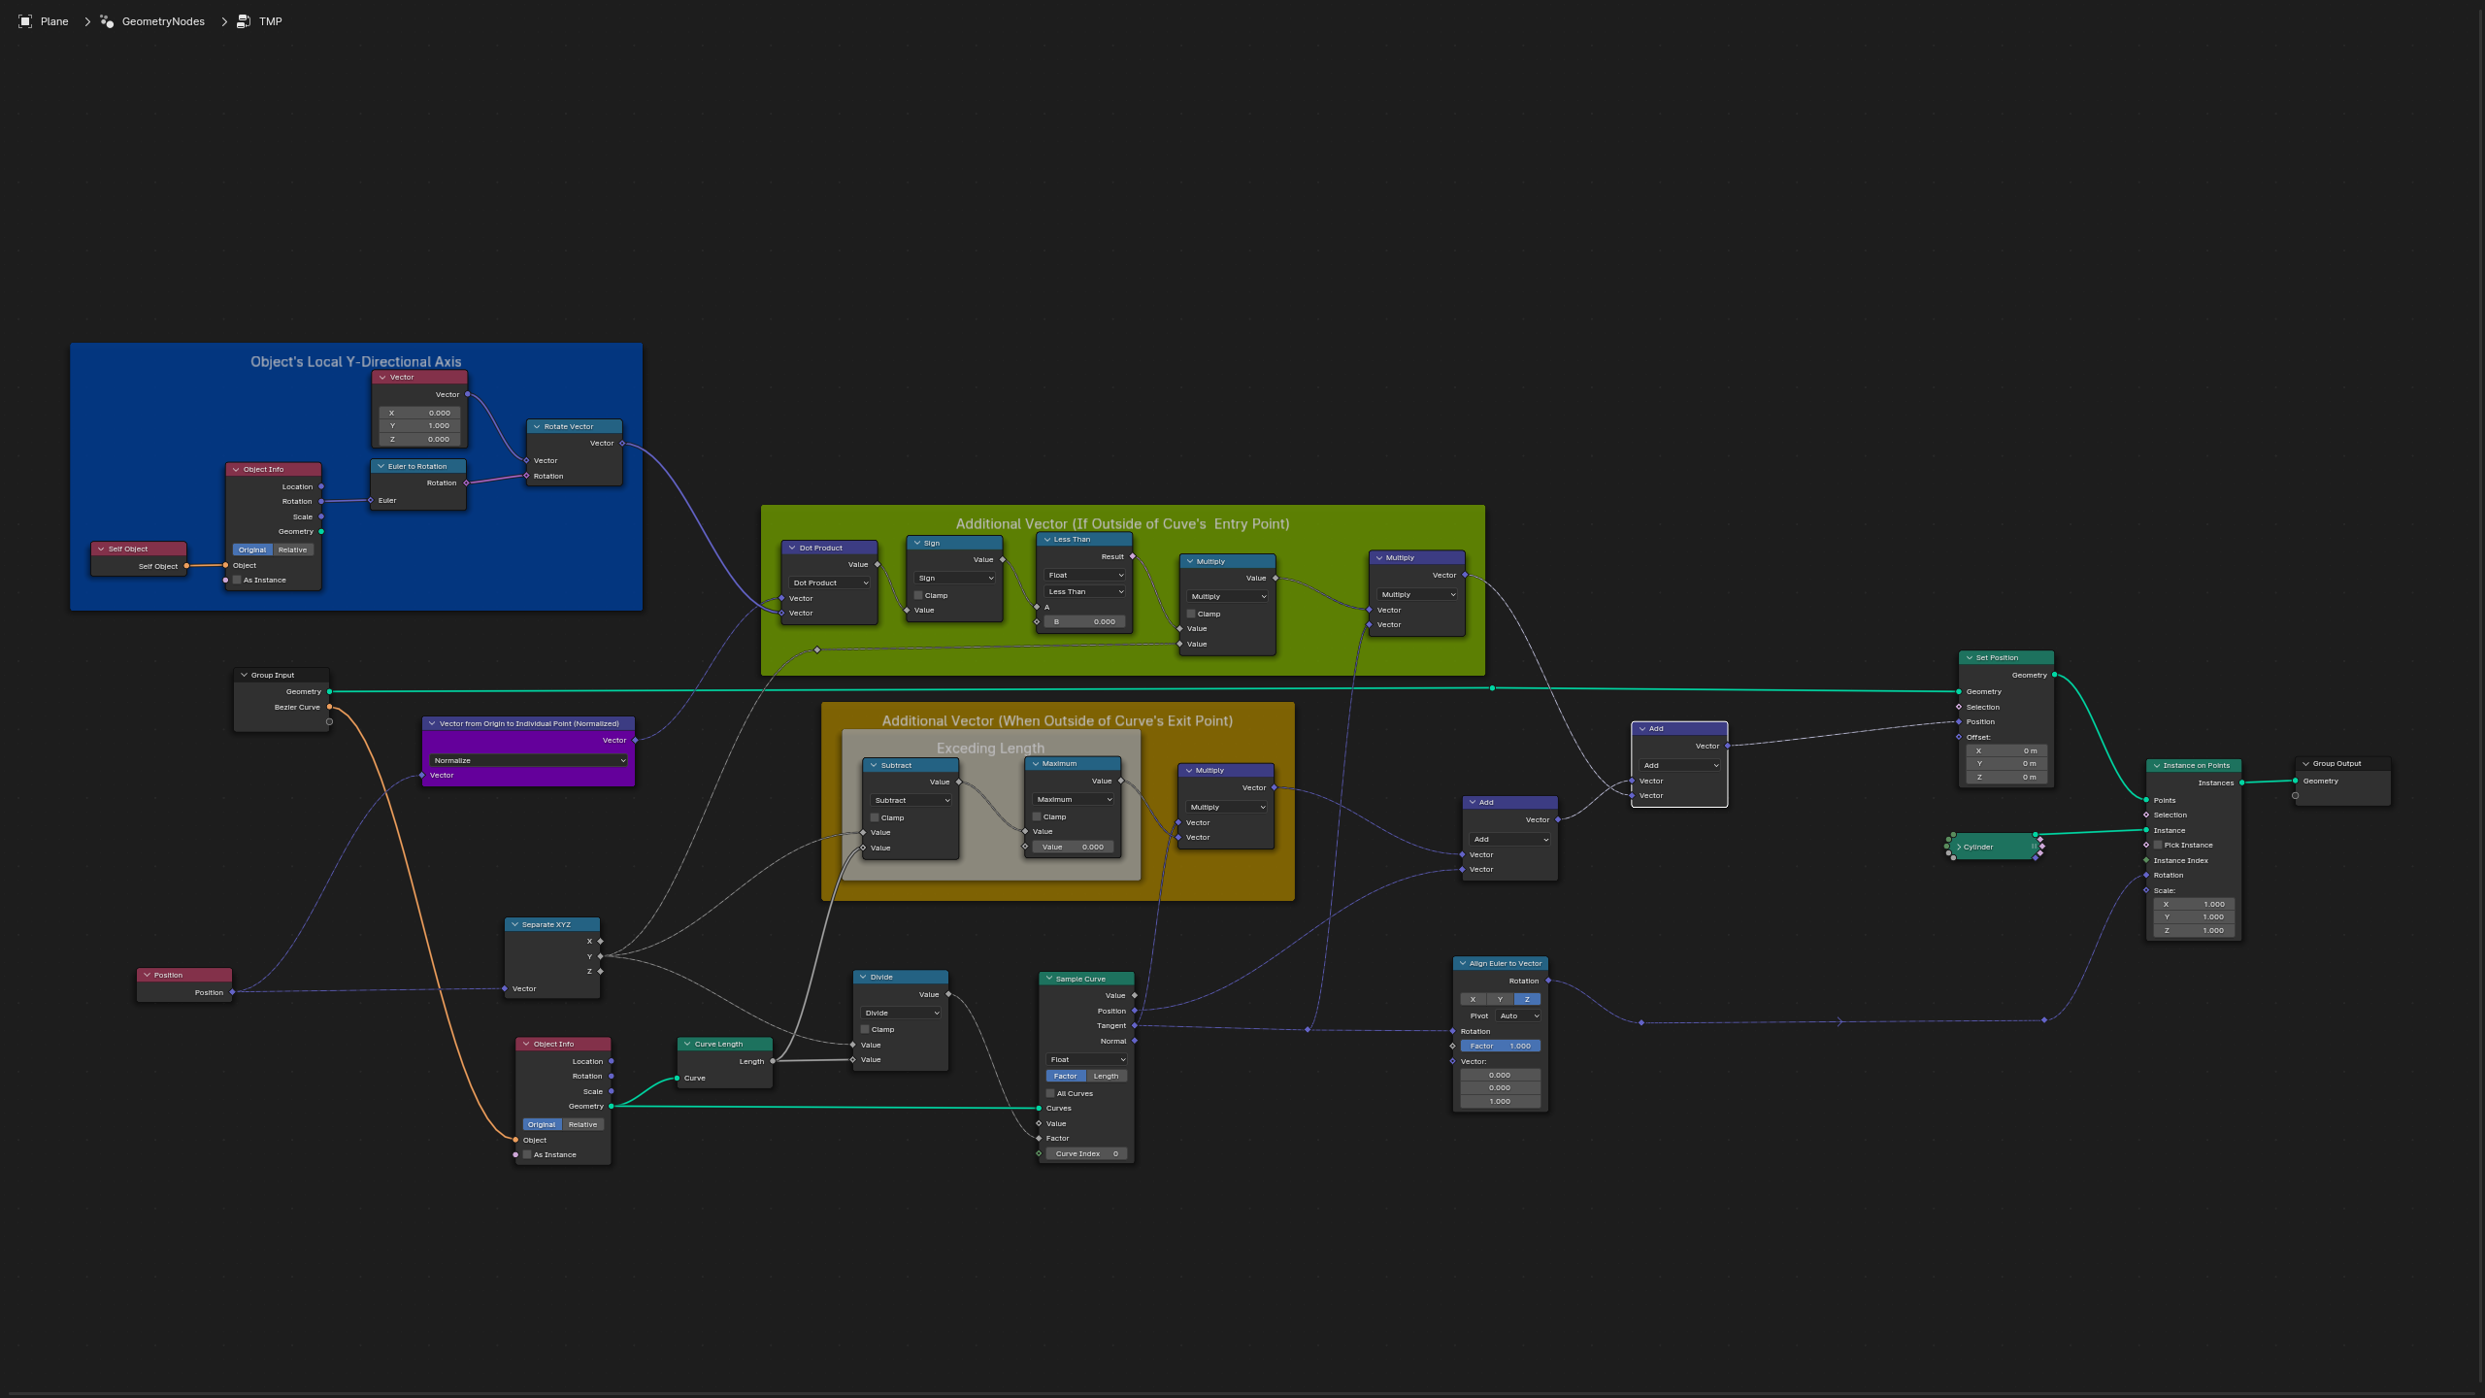Click Y 1.000 field in Vector node

point(420,425)
